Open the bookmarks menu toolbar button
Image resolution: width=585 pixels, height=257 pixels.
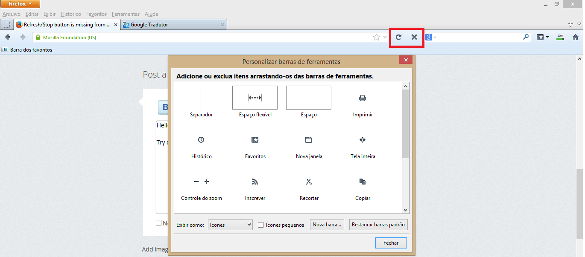point(542,37)
